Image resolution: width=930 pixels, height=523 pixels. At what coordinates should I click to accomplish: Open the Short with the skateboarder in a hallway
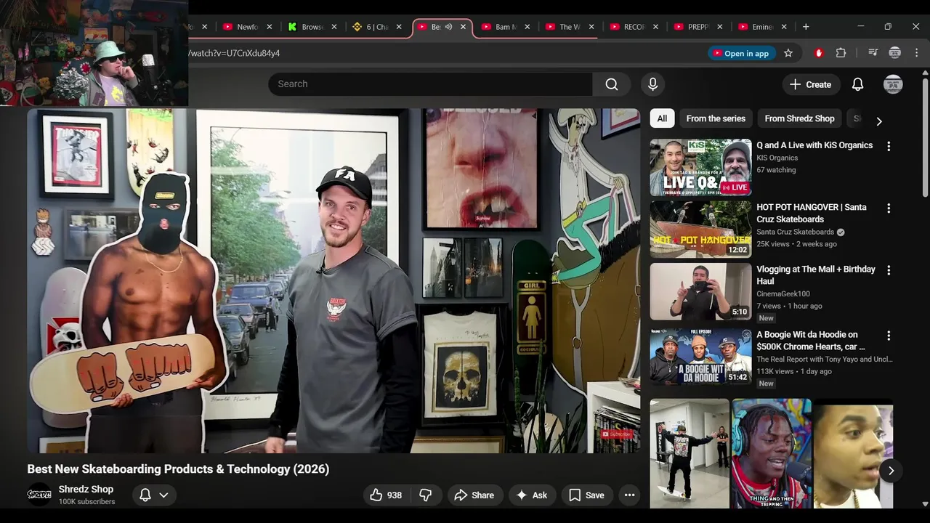[690, 453]
